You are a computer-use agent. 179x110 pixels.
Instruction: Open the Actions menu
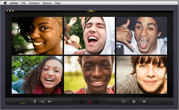pos(47,3)
